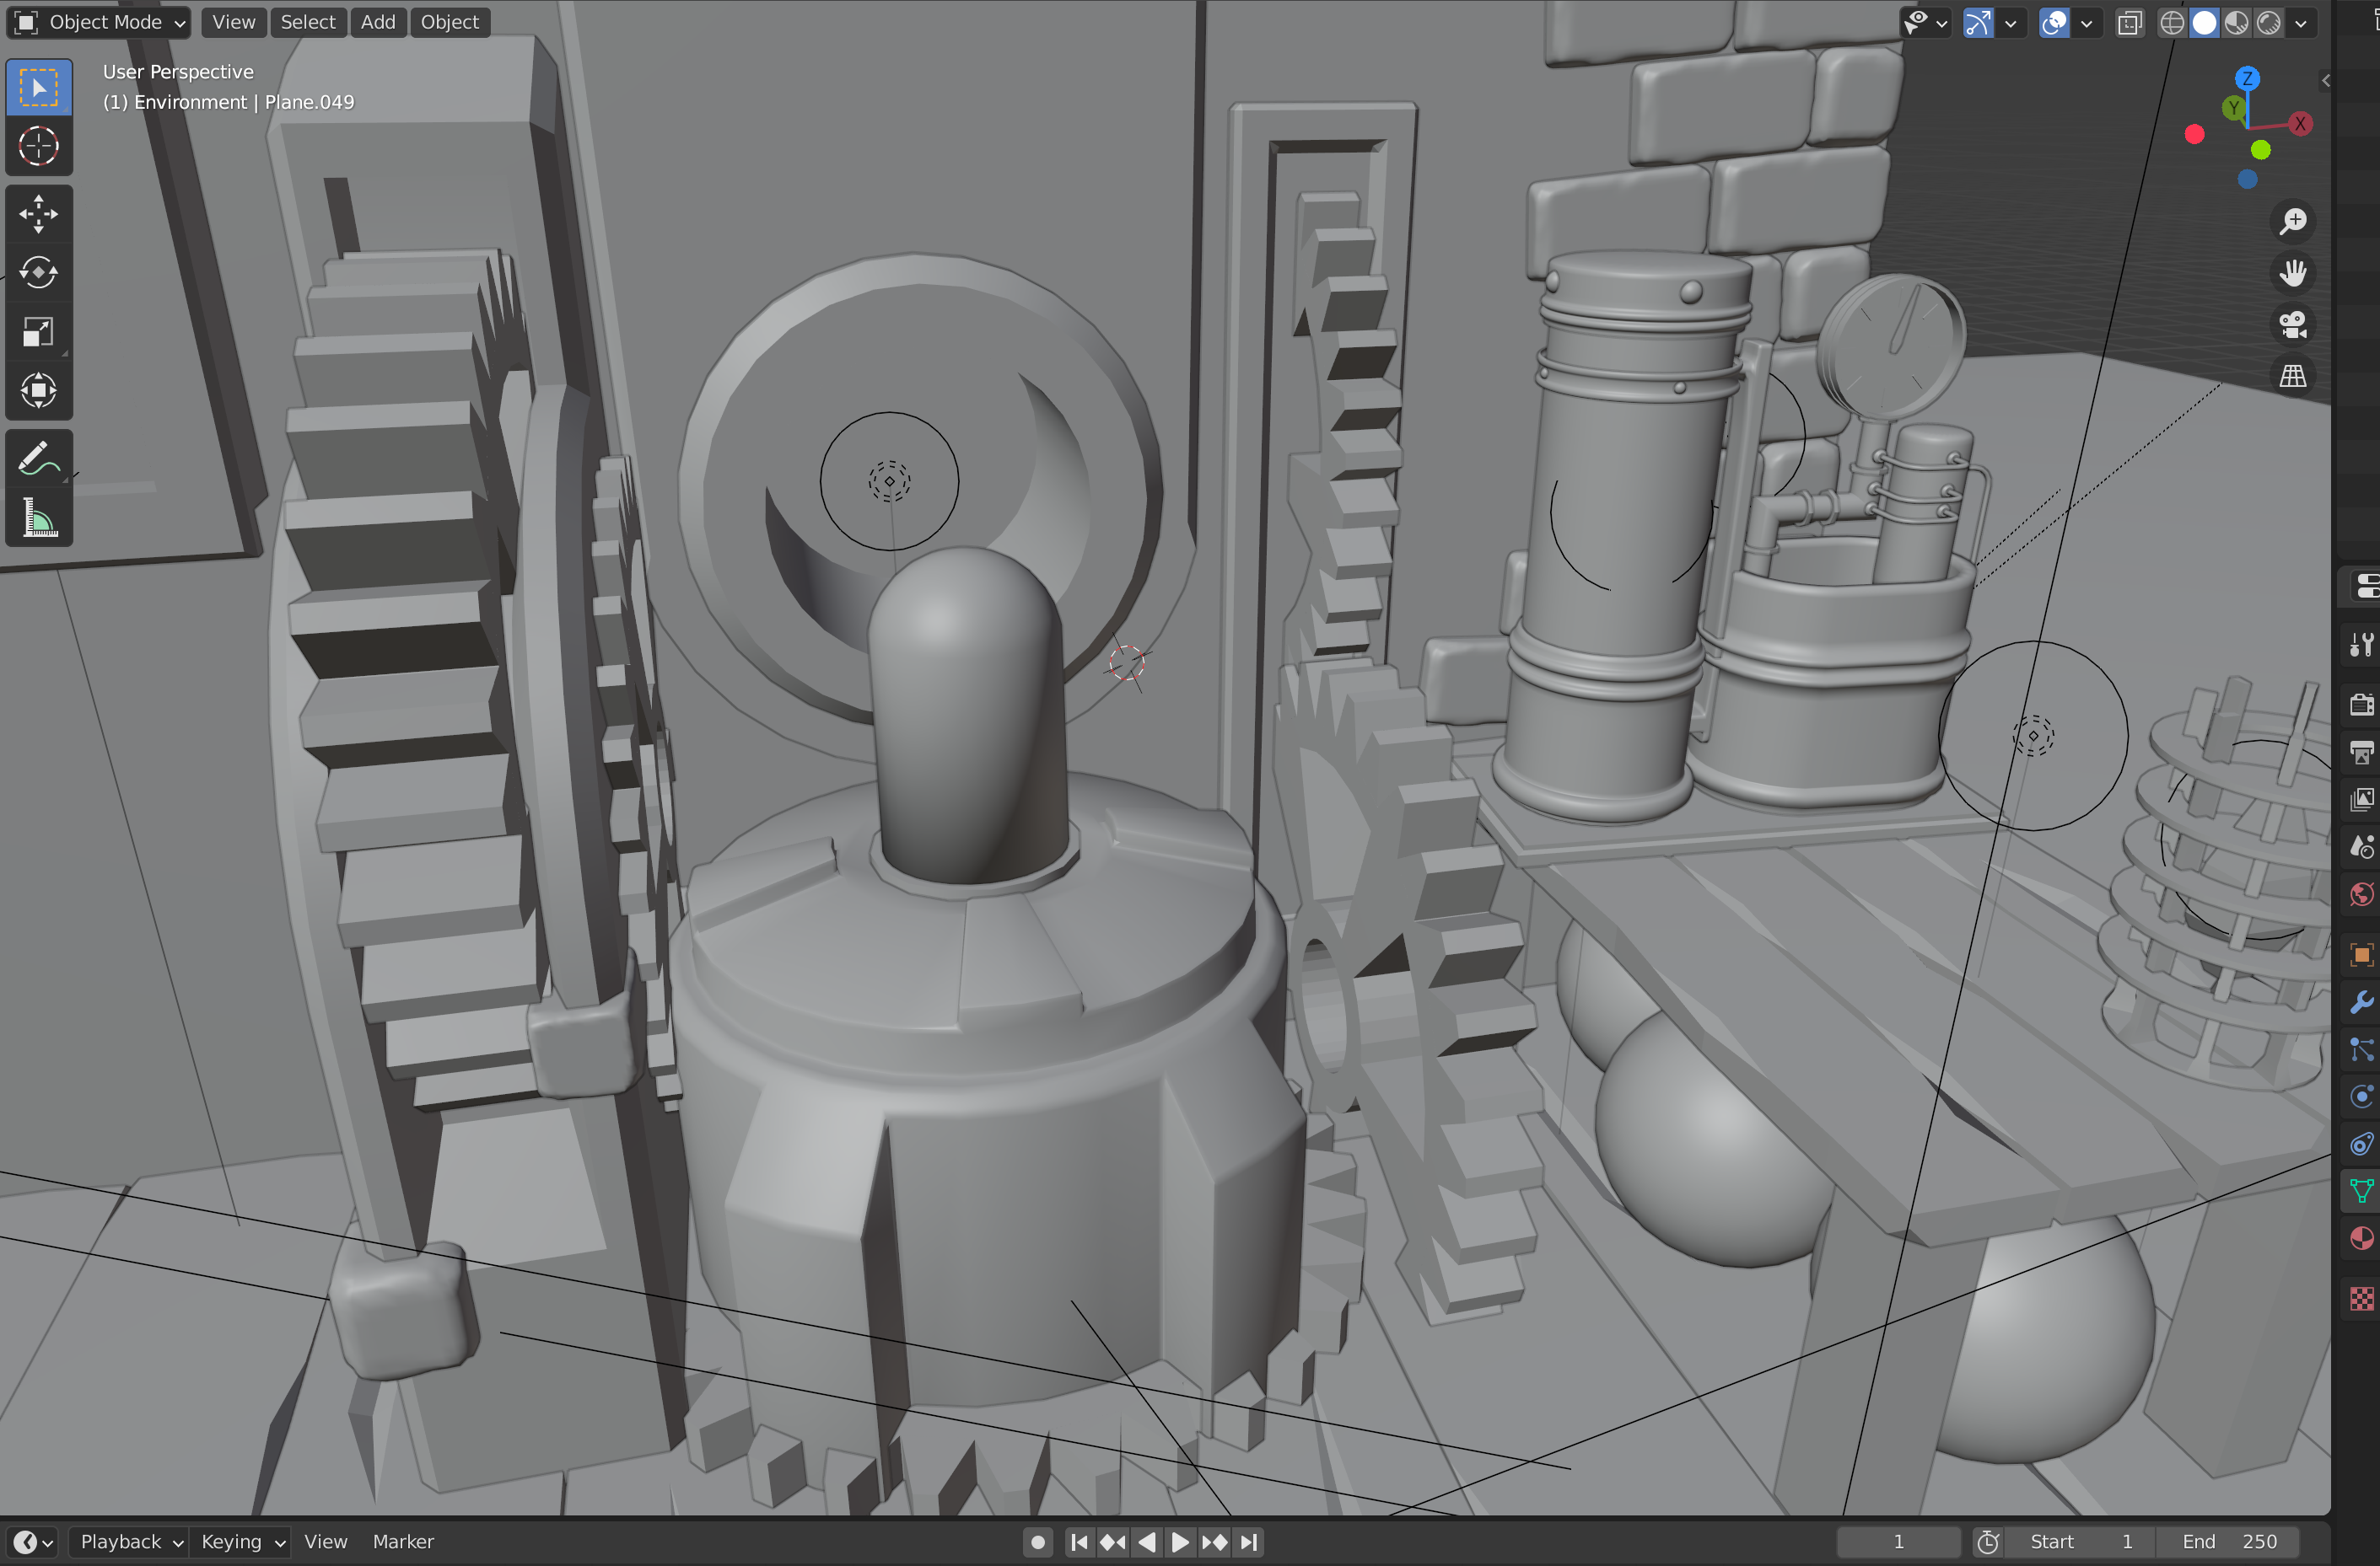Expand the overlays options dropdown arrow
This screenshot has height=1566, width=2380.
point(2086,22)
